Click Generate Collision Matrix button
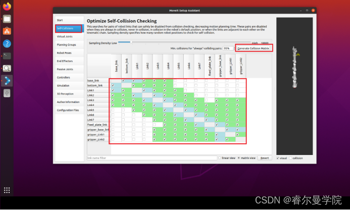The width and height of the screenshot is (350, 210). point(254,48)
